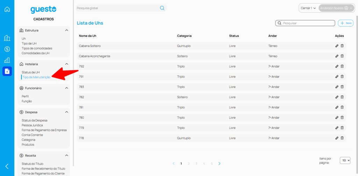This screenshot has height=176, width=358.
Task: Delete the Cabana Aconchegante row with trash icon
Action: click(x=342, y=56)
